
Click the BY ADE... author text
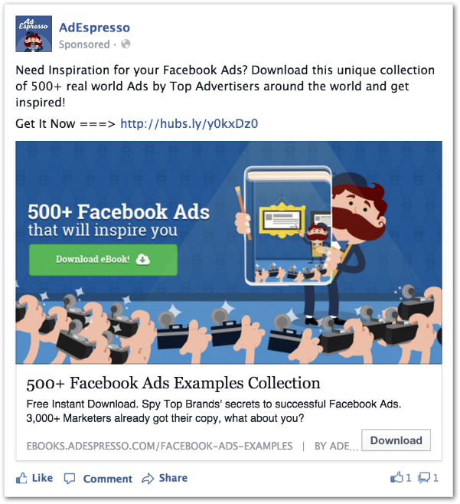336,446
